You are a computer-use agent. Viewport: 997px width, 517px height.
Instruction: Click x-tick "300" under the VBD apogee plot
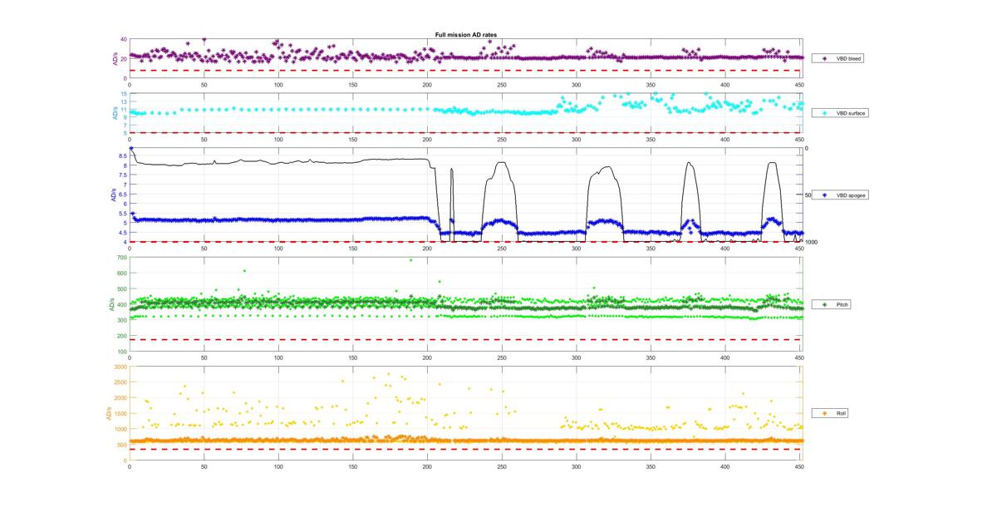coord(577,248)
